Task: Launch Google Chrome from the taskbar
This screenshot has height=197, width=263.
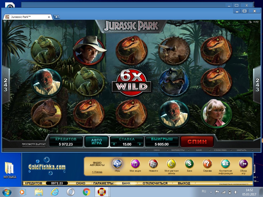Action: coord(86,192)
